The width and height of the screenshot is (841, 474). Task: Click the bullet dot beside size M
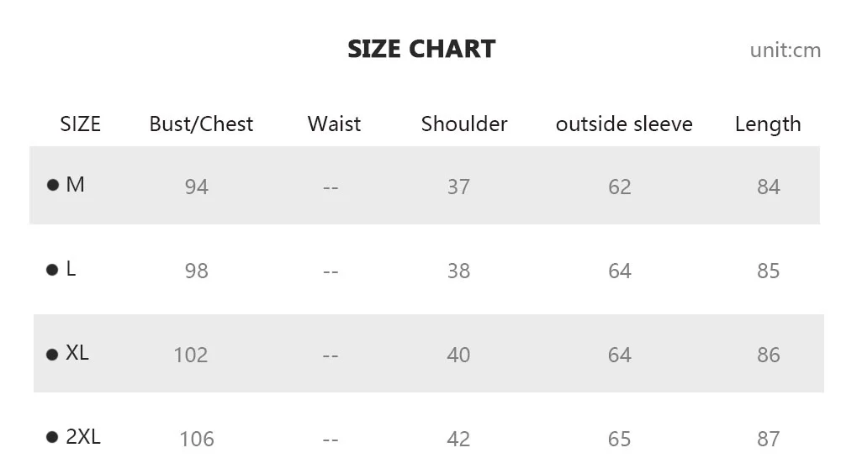(52, 185)
